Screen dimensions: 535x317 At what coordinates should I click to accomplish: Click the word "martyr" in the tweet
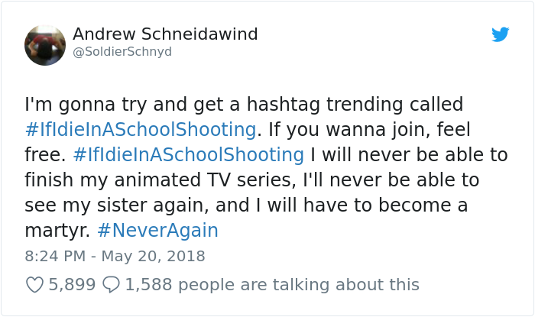(x=52, y=231)
